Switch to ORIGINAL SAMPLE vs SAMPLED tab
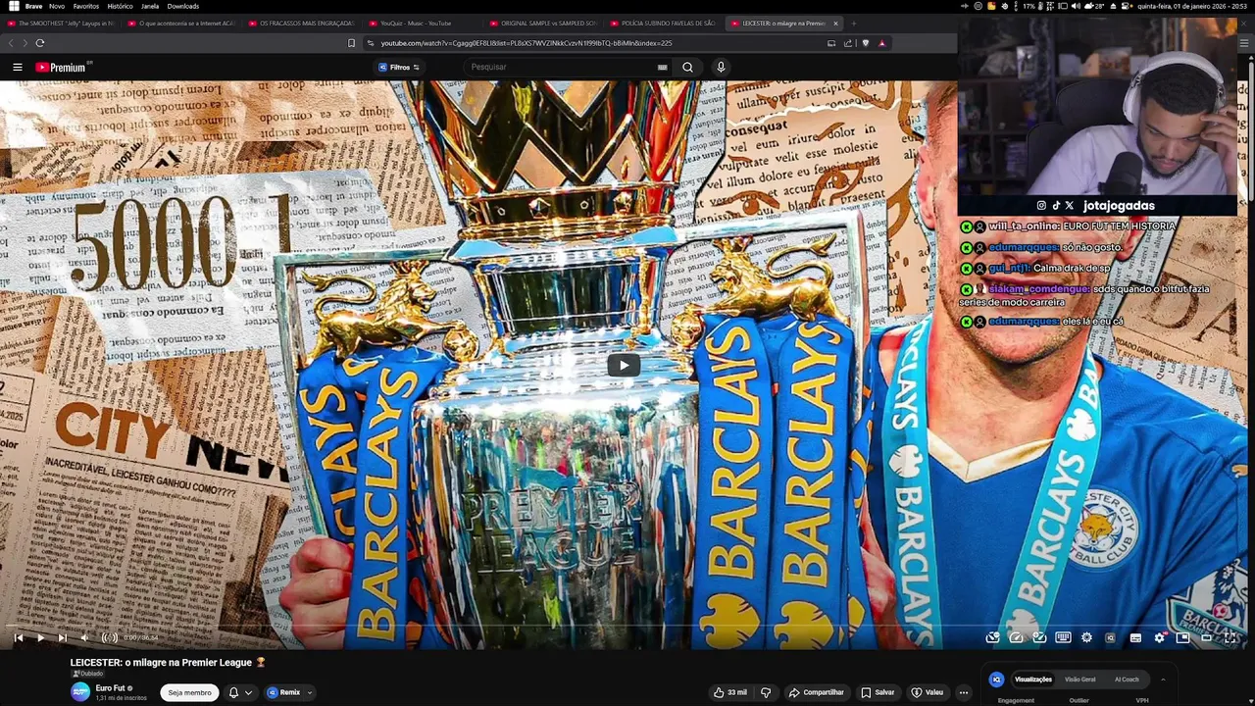 [x=542, y=23]
